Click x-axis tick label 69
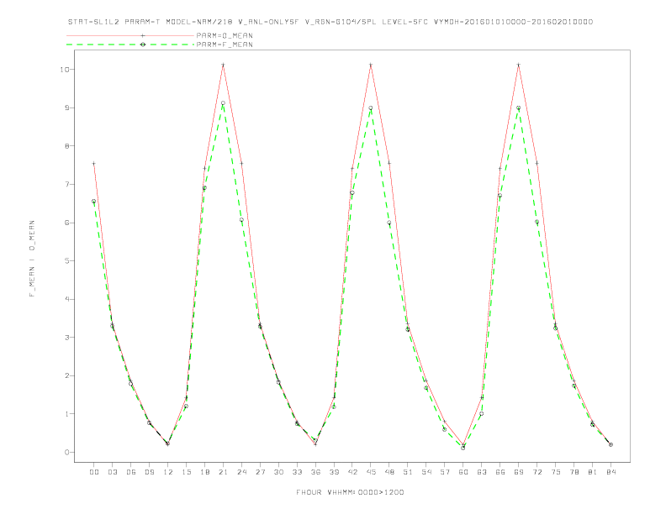 pos(519,472)
